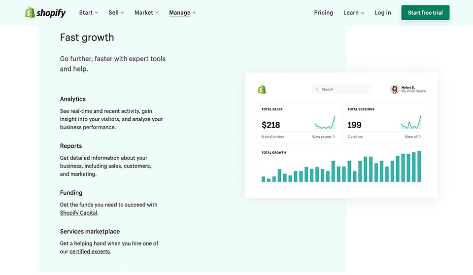Click View all in Total Sessions card
The width and height of the screenshot is (473, 275).
[x=413, y=137]
